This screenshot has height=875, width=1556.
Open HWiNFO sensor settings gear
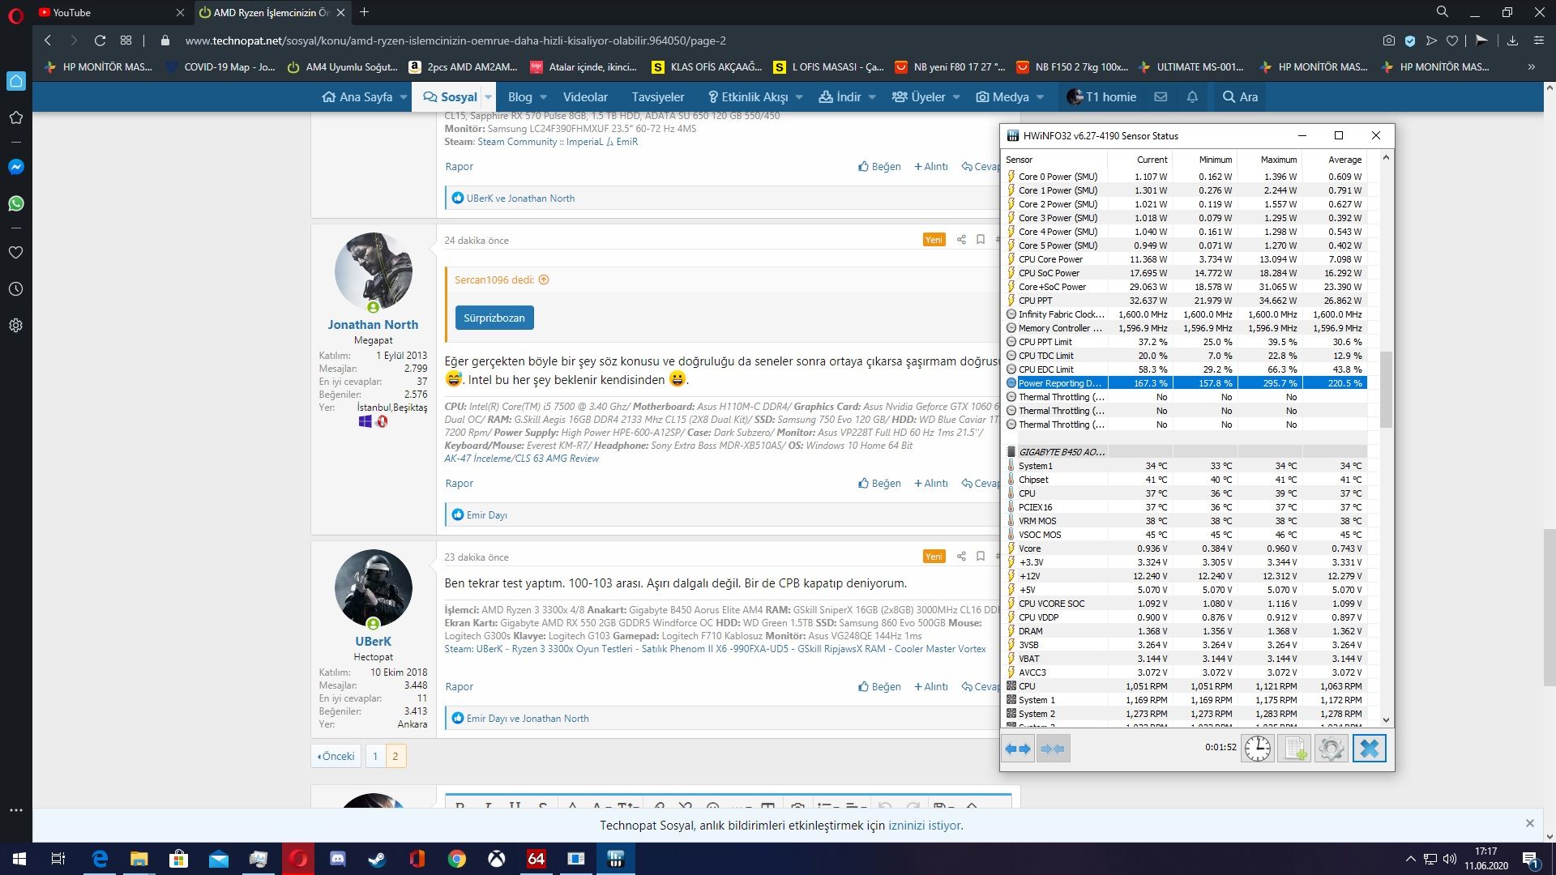tap(1331, 749)
